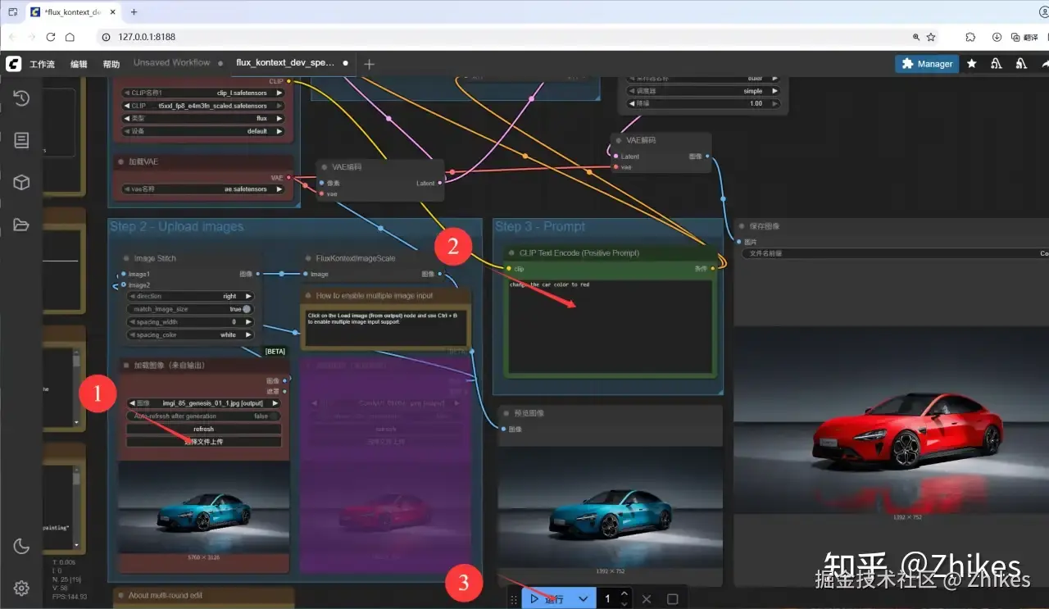
Task: Click the Step 3 - Prompt group title
Action: click(x=540, y=227)
